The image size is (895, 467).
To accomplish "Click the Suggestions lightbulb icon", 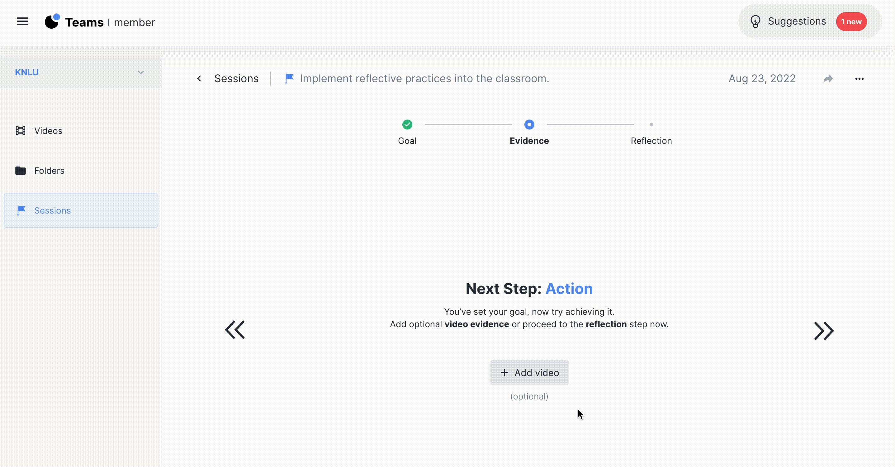I will 755,21.
